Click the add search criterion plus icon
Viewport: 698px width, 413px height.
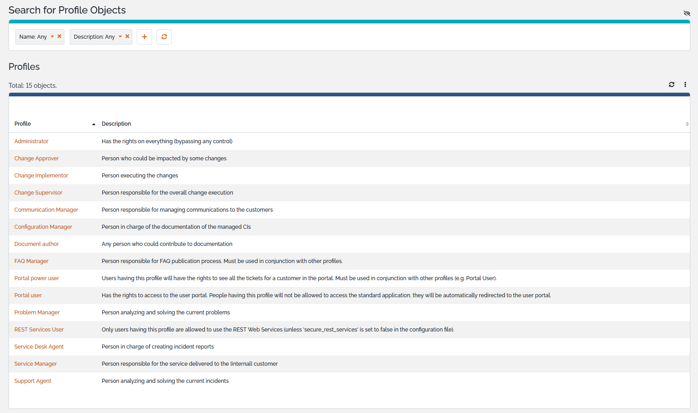144,37
